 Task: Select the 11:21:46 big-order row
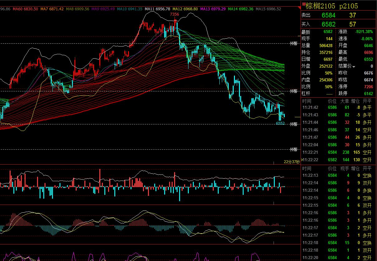339,130
